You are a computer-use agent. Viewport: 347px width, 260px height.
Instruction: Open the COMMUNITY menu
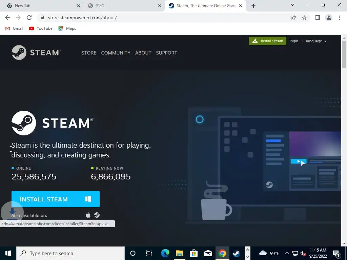(x=116, y=53)
